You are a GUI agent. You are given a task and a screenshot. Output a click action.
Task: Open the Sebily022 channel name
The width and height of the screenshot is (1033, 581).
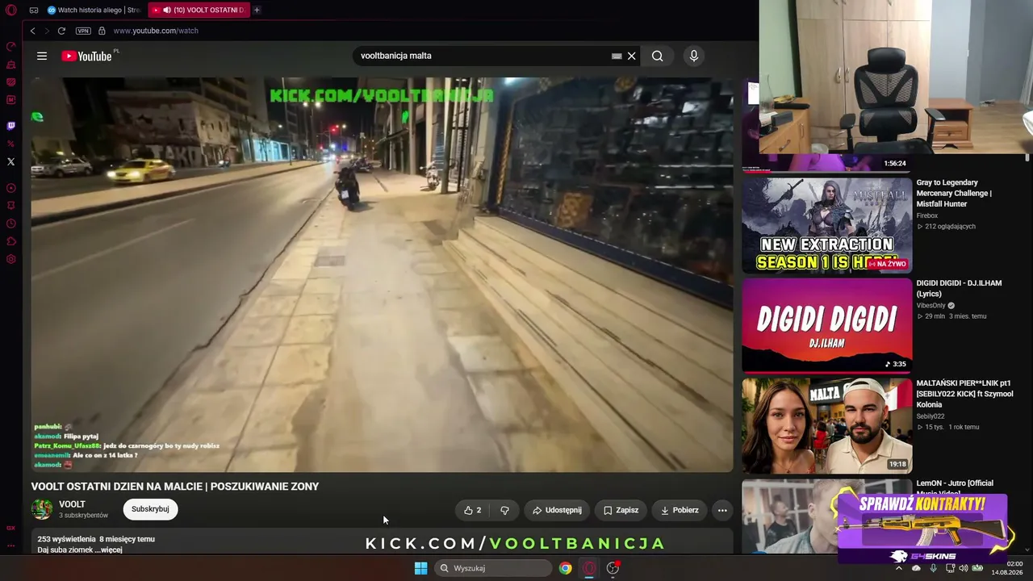pyautogui.click(x=931, y=416)
